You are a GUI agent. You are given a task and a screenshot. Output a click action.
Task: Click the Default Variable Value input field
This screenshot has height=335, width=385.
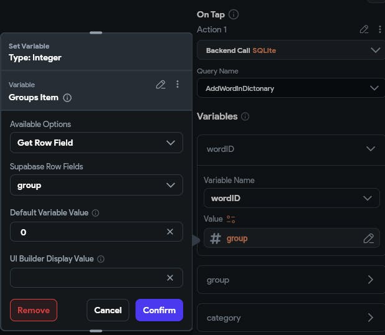(87, 232)
